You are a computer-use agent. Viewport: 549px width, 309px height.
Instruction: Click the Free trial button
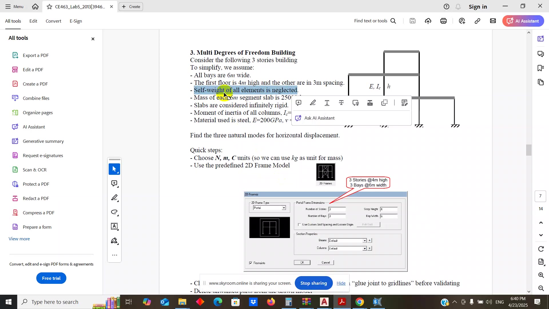(x=51, y=278)
